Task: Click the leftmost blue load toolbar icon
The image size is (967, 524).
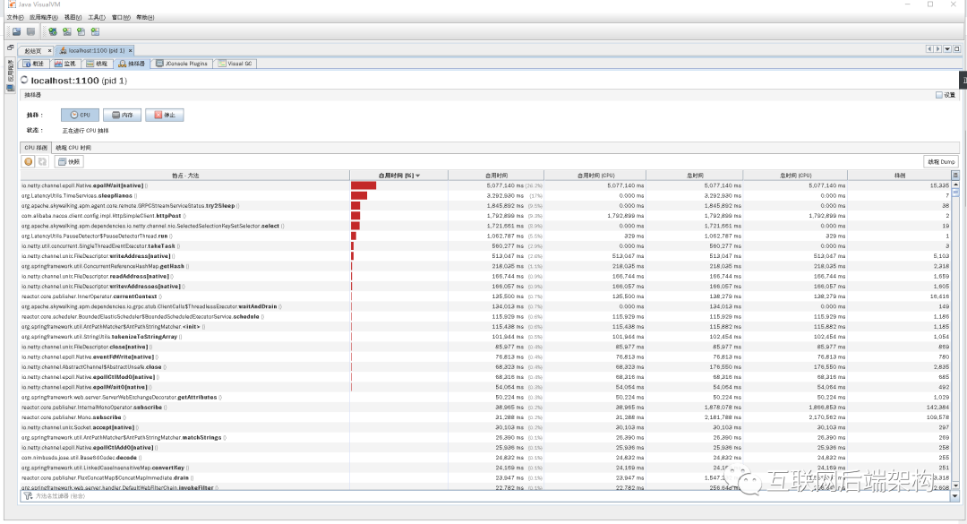Action: pyautogui.click(x=17, y=31)
